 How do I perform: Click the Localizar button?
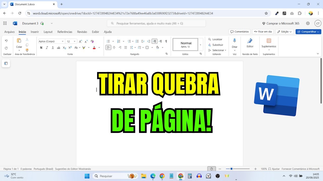tap(215, 39)
